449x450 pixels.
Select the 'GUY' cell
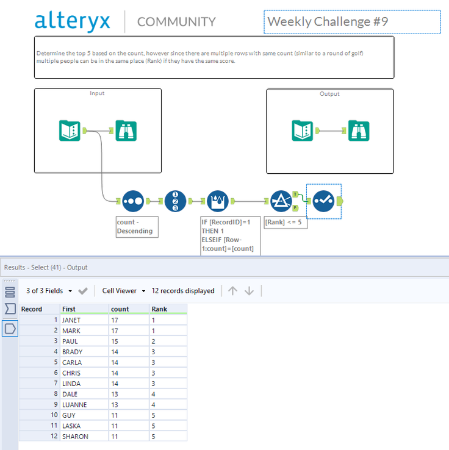point(84,415)
